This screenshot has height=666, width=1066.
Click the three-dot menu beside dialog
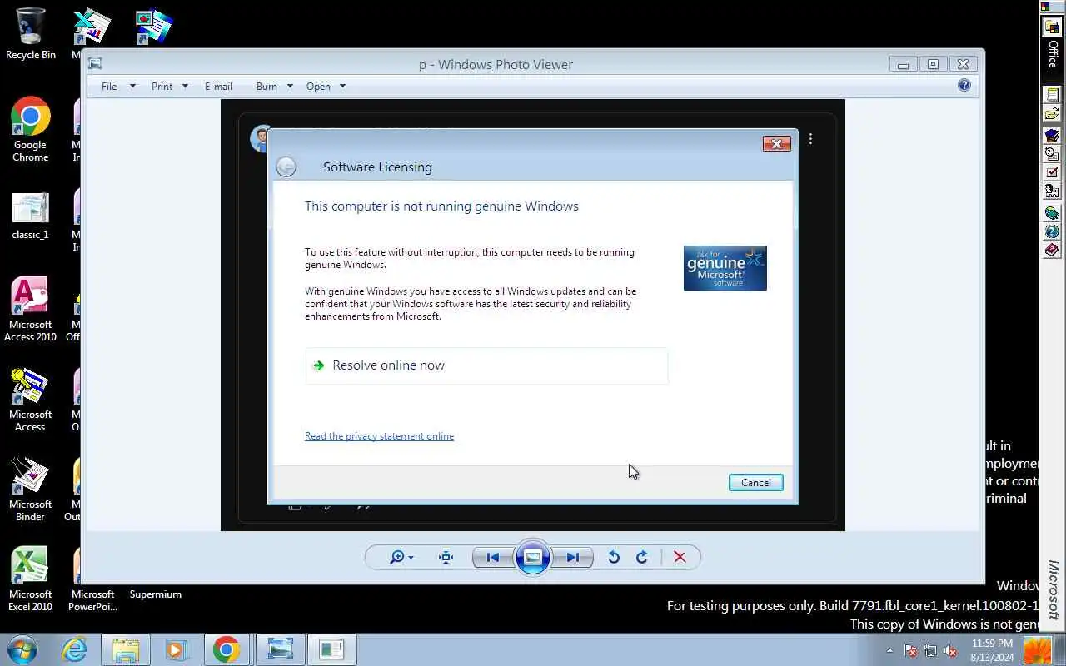810,139
